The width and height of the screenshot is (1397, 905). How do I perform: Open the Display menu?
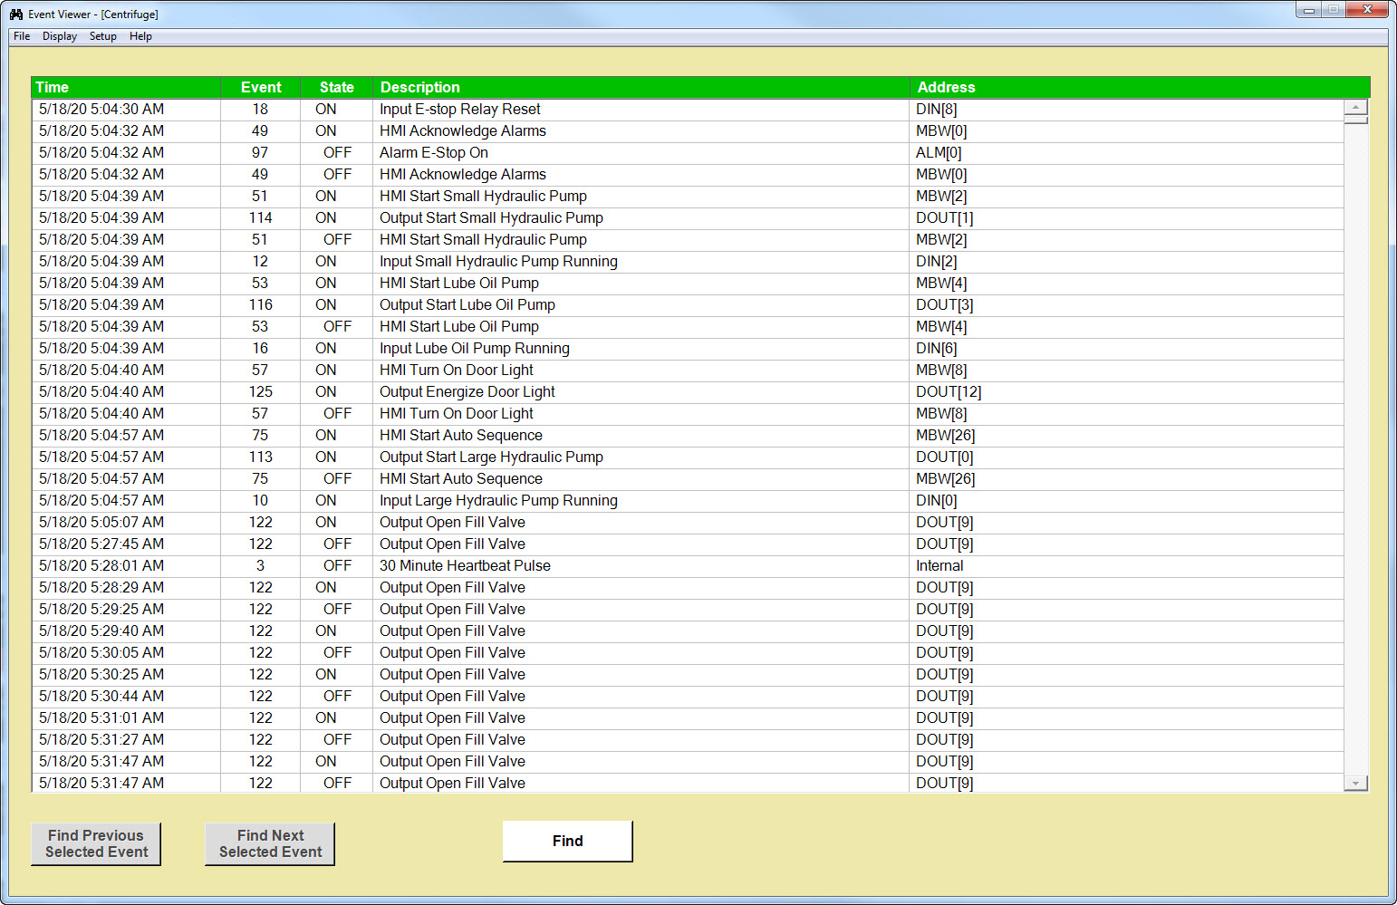tap(59, 36)
